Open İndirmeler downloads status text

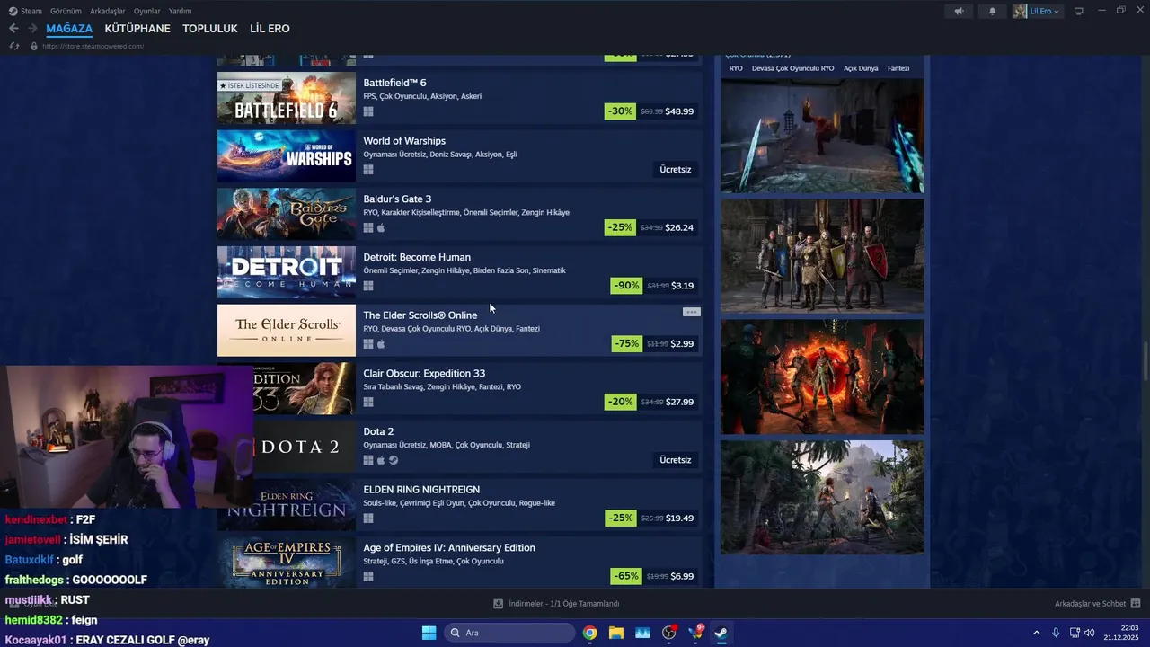(x=563, y=604)
